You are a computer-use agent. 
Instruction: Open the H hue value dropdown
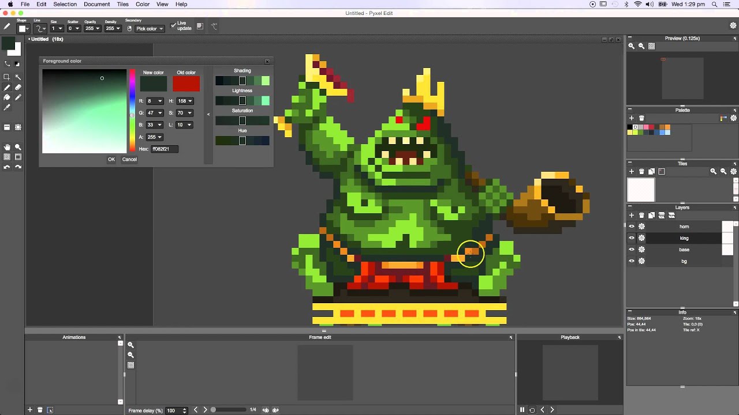coord(189,101)
